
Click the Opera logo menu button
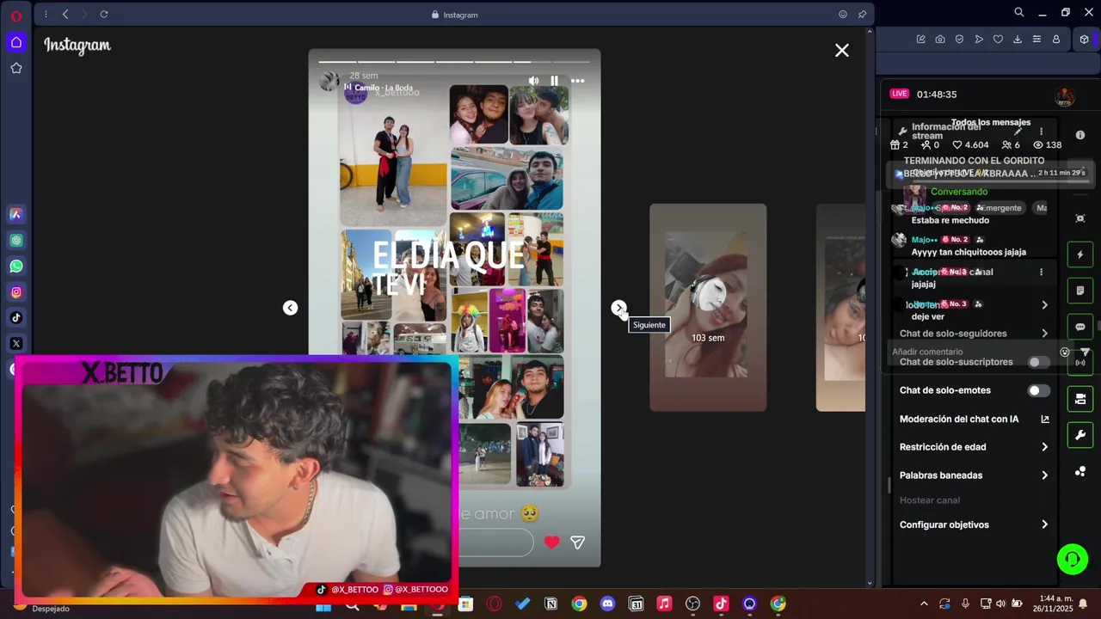(15, 15)
